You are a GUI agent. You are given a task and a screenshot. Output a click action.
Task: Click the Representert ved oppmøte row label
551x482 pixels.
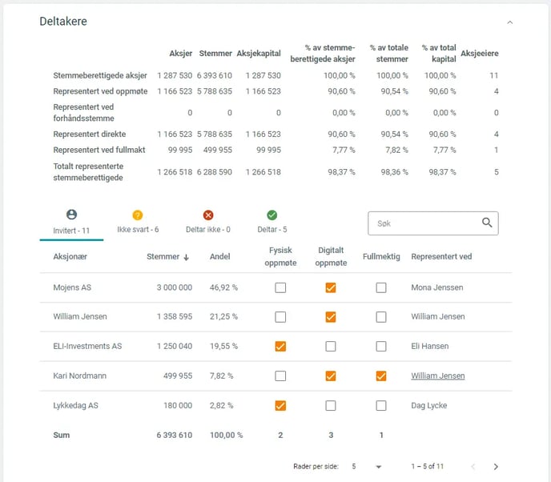(x=100, y=91)
